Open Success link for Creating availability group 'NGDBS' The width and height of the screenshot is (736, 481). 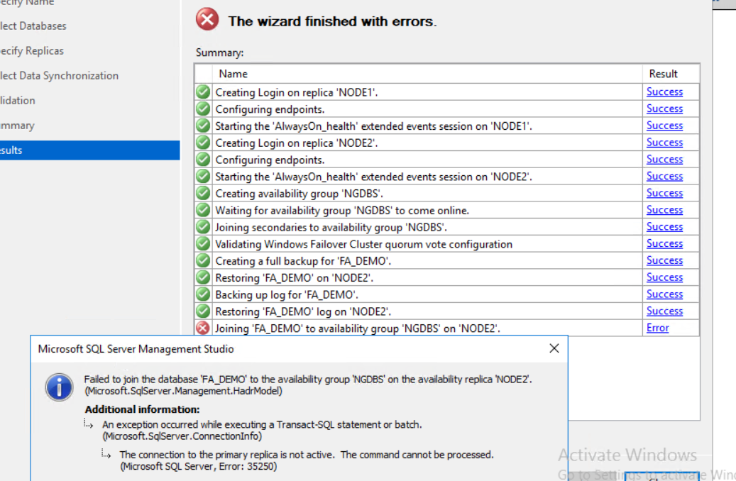[x=664, y=194]
